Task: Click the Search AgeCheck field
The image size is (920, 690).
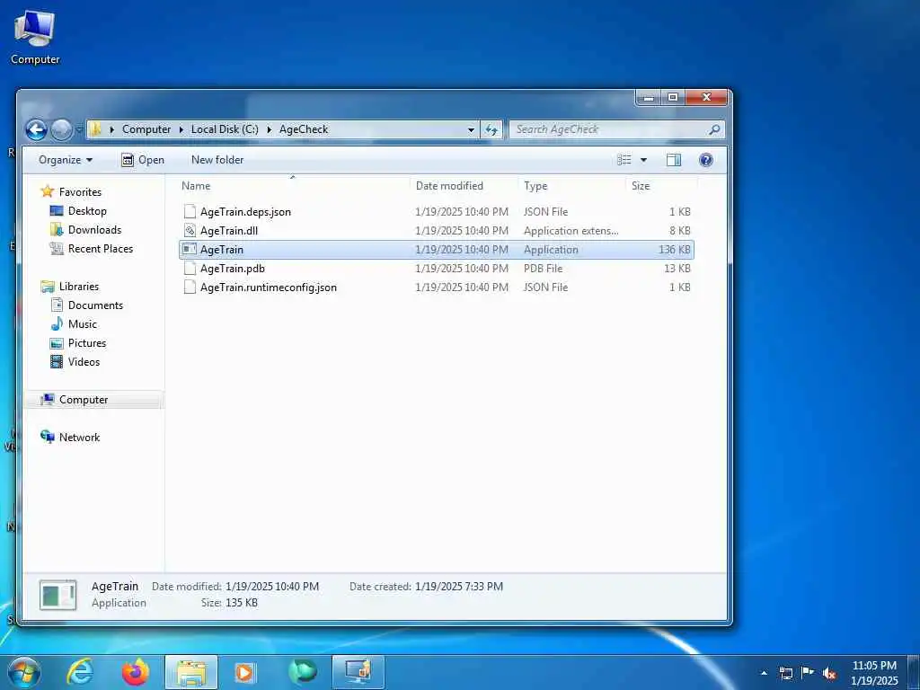Action: click(x=616, y=129)
